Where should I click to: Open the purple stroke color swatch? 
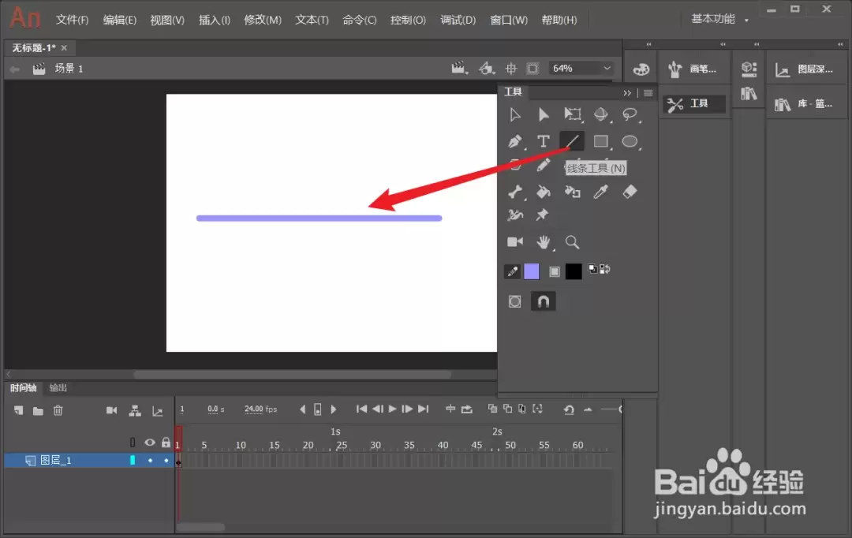tap(532, 271)
